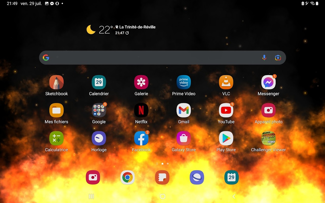Tap the camera icon in the dock

[93, 177]
